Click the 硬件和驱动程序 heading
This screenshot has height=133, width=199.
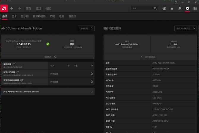[112, 29]
